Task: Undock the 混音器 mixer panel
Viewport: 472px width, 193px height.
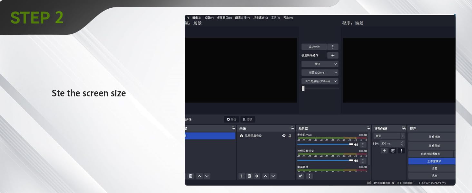Action: click(x=369, y=128)
